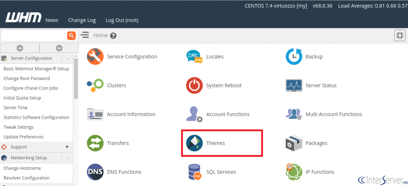Click Log Out (root)

122,20
